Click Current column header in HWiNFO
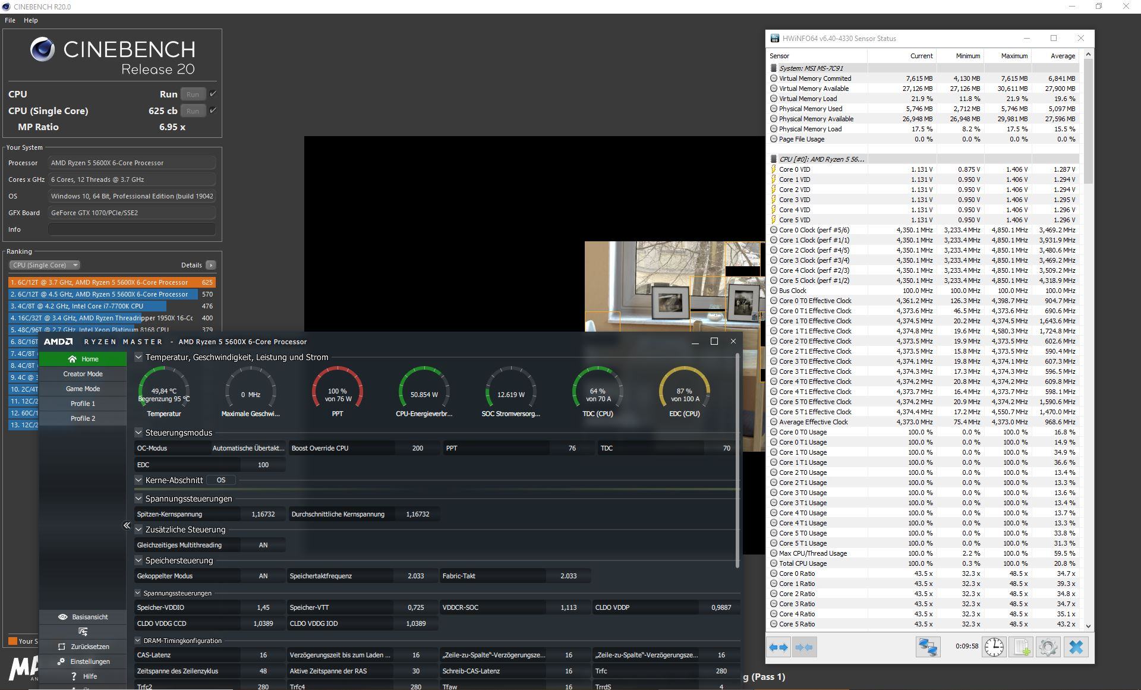 coord(902,56)
